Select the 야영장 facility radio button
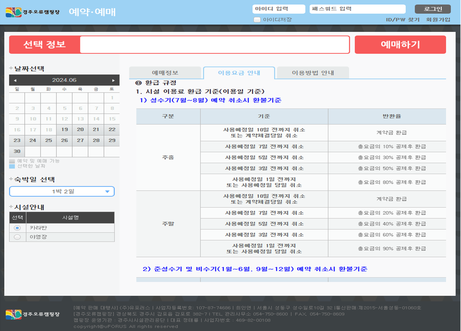 pos(17,237)
